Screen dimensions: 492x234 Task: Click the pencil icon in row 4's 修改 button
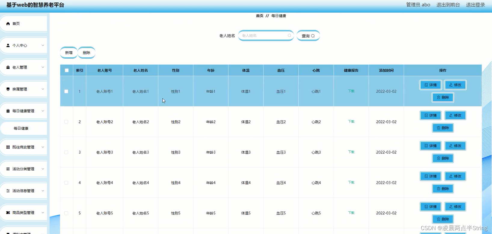click(451, 176)
